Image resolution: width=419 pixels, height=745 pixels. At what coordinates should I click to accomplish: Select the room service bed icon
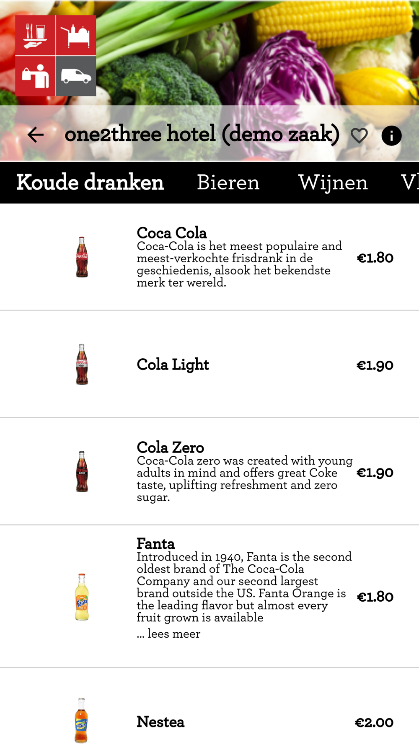click(76, 35)
